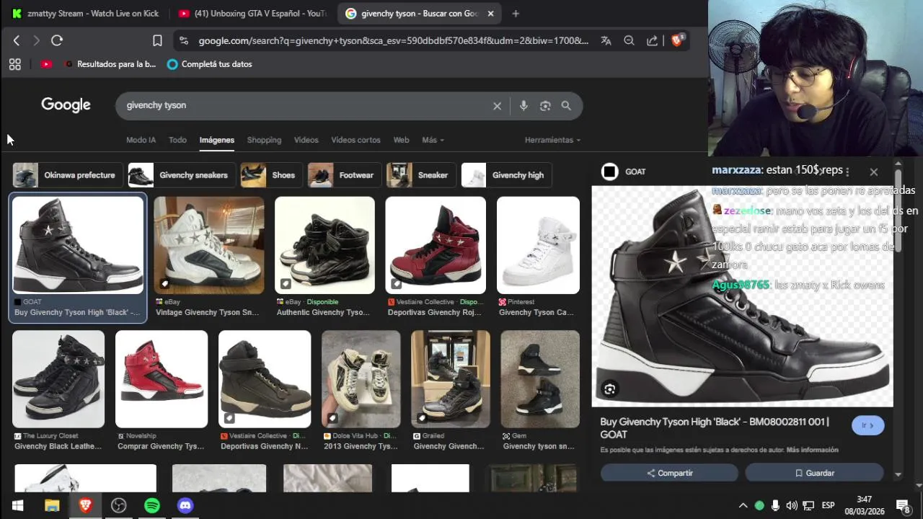Open the Dolce Vita Hub 2013 Givenchy thumbnail

(x=361, y=379)
